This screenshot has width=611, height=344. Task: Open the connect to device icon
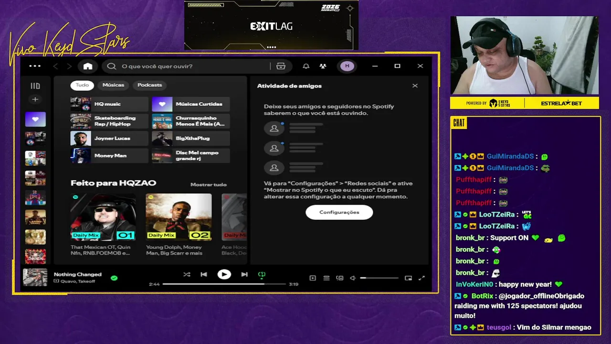(x=340, y=278)
